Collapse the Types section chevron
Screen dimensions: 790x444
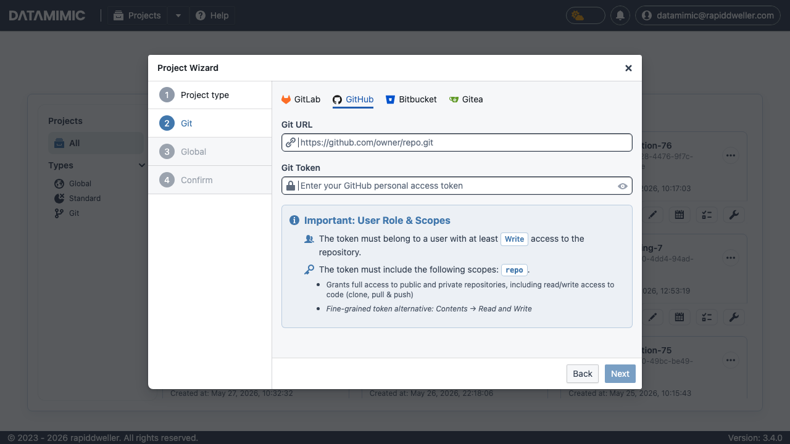(x=142, y=165)
